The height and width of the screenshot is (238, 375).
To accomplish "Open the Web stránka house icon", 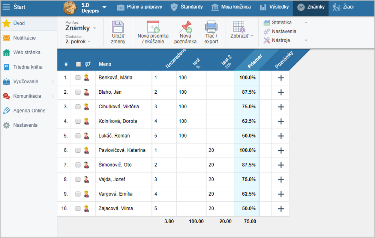I will pyautogui.click(x=6, y=52).
